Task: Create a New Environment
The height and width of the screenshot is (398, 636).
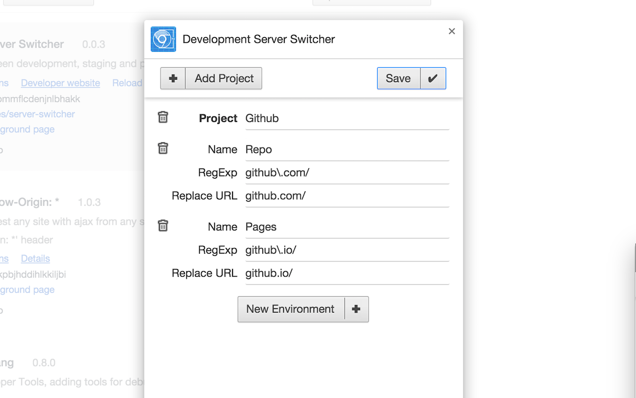Action: pyautogui.click(x=290, y=309)
